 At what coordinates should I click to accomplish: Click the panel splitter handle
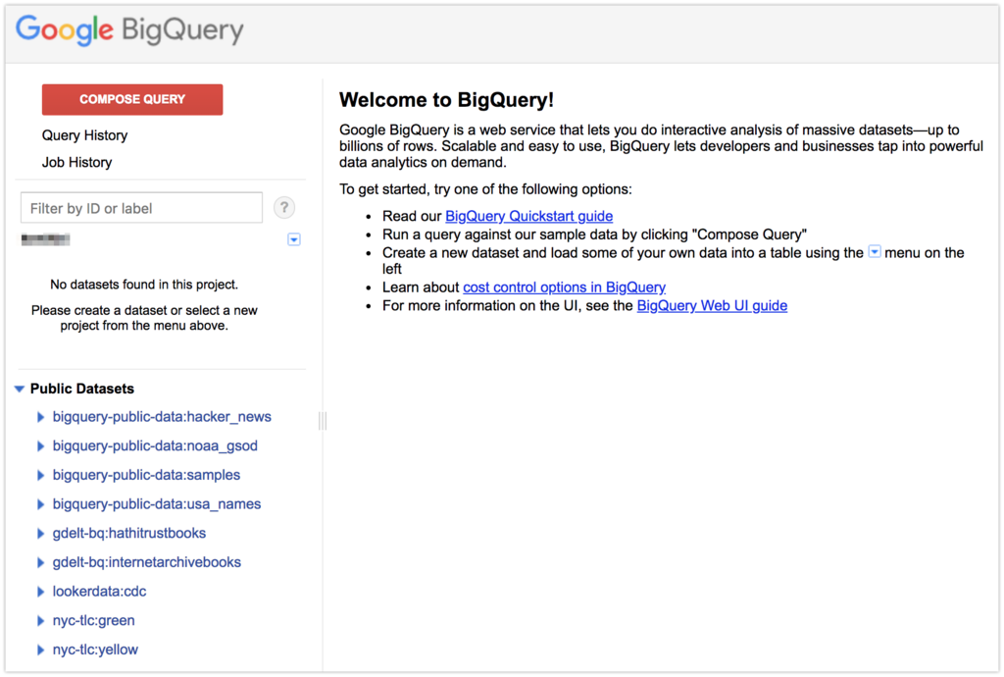[x=323, y=421]
